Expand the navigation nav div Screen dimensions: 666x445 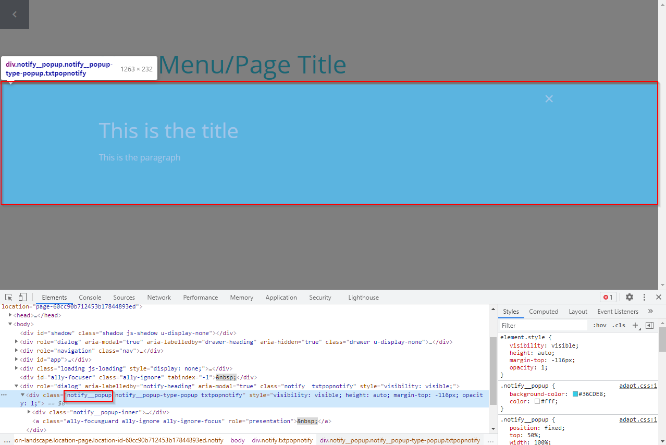click(x=17, y=351)
